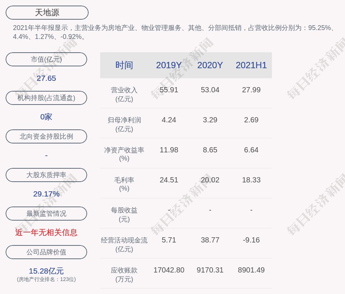This screenshot has width=345, height=294.
Task: Select the 2020Y column header
Action: 210,65
